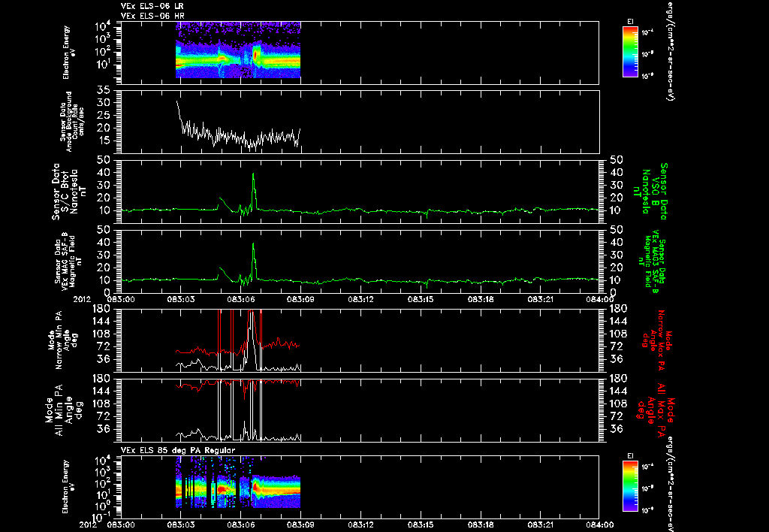Click the right "72" tick of the All Max PA panel

coord(616,416)
